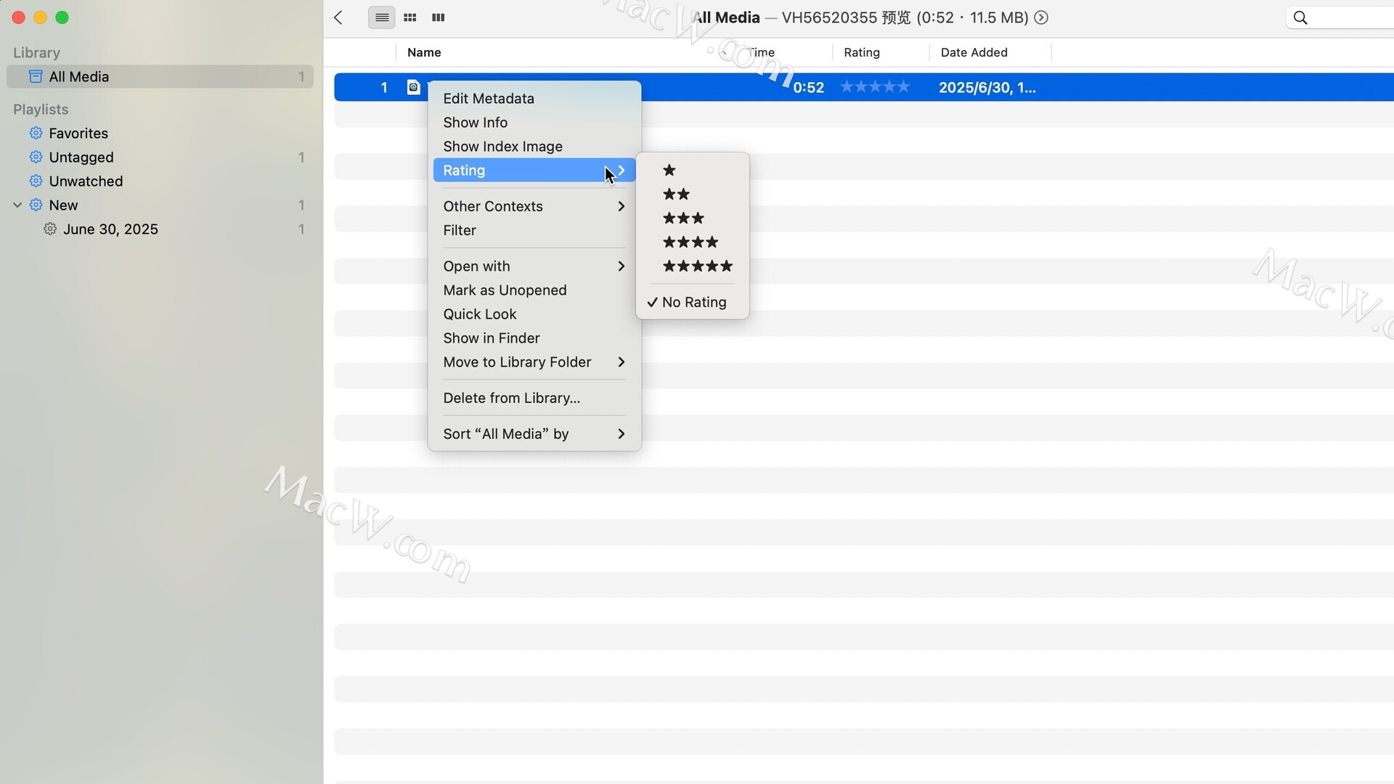Open the Untagged playlist

[160, 157]
